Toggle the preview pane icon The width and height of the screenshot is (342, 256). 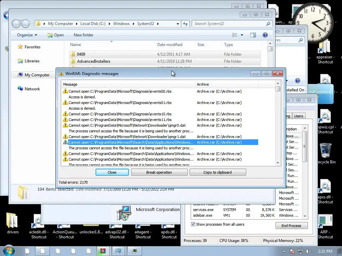253,35
